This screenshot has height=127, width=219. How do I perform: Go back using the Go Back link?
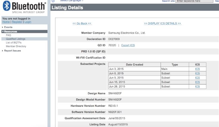point(82,23)
